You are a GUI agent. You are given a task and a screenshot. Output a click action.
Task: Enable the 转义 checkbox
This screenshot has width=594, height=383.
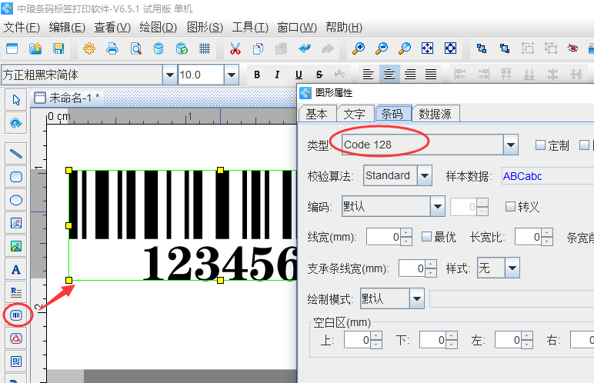(510, 206)
